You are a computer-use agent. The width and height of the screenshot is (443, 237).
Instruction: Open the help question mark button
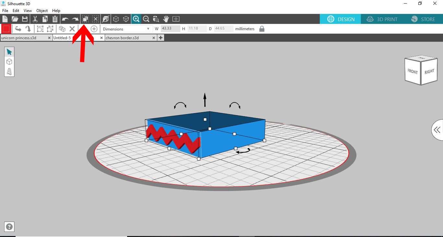point(9,227)
